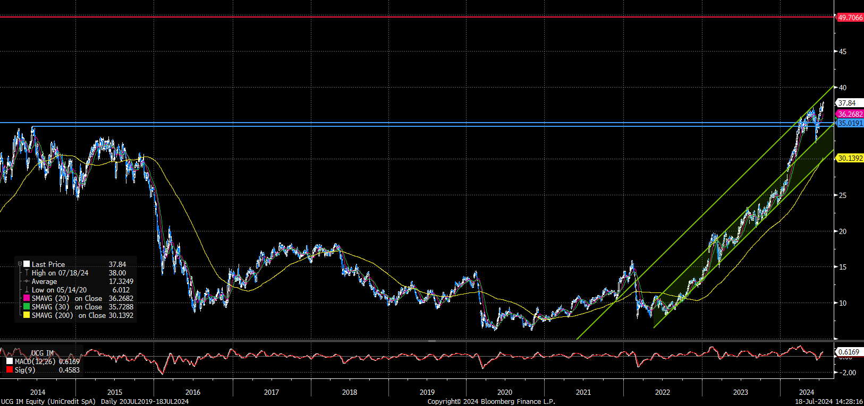Click 'UCG IM Equity (UniCredit SpA)' footer text
The height and width of the screenshot is (406, 864).
tap(48, 402)
